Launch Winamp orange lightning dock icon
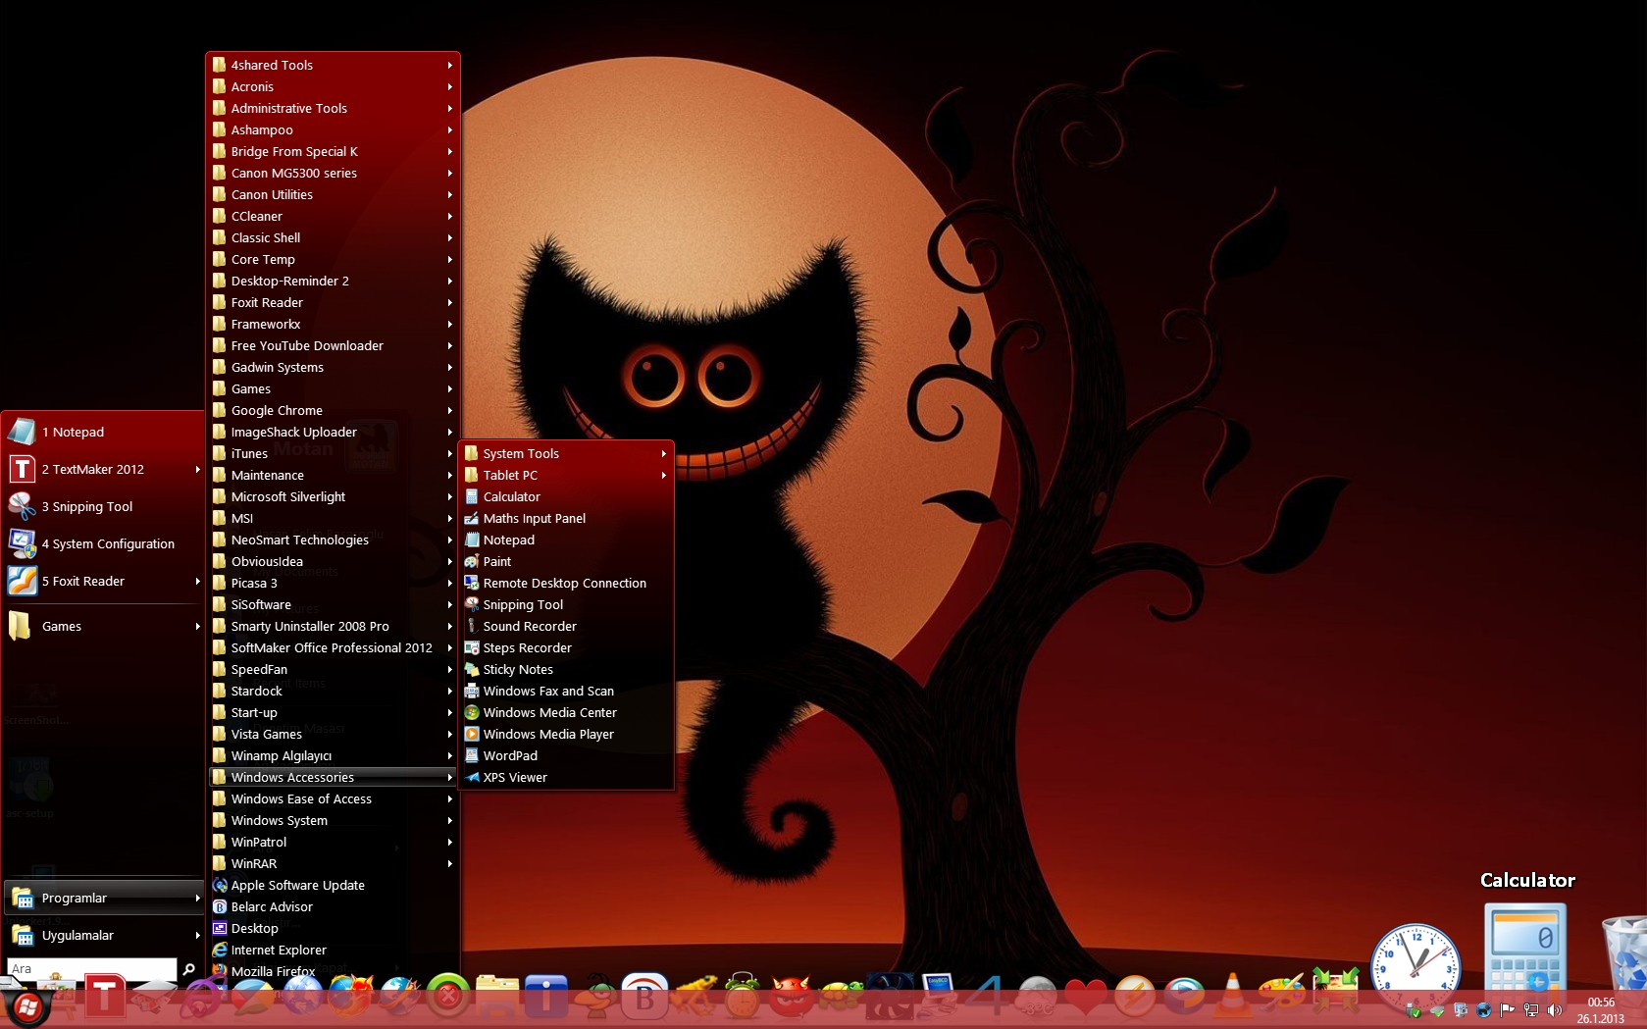The width and height of the screenshot is (1647, 1029). click(1135, 997)
